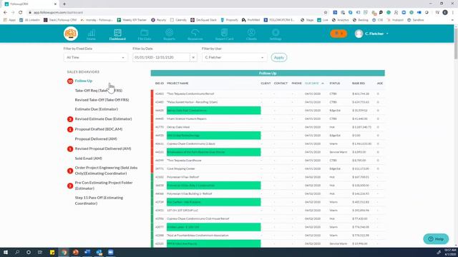Sort table by BASE BID column
Image resolution: width=458 pixels, height=257 pixels.
click(358, 84)
